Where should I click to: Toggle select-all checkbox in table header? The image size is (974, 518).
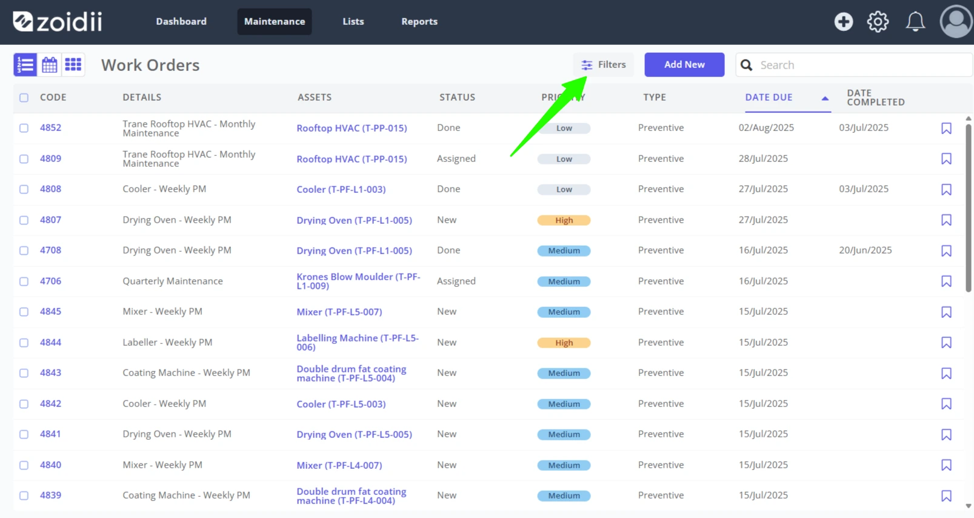tap(24, 98)
